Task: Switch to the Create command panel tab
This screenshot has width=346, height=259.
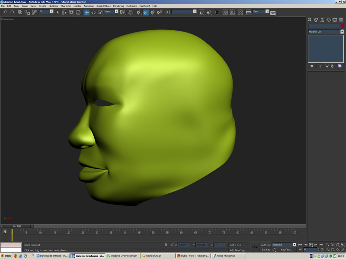Action: (x=310, y=20)
